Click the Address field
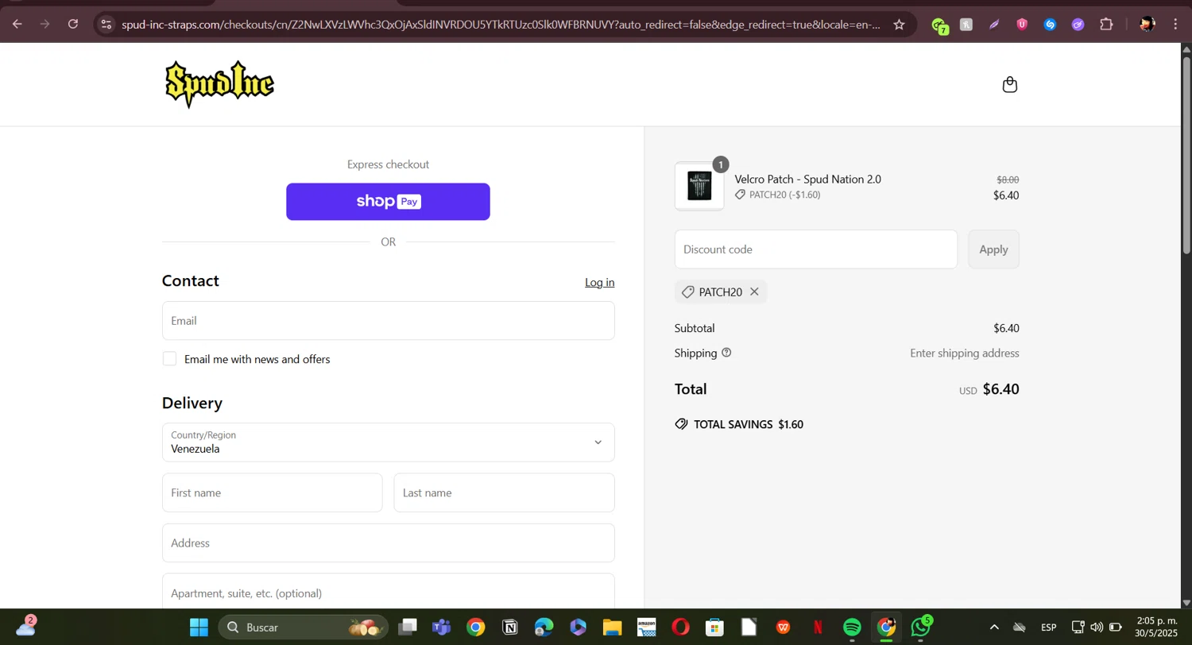1192x645 pixels. pos(388,543)
